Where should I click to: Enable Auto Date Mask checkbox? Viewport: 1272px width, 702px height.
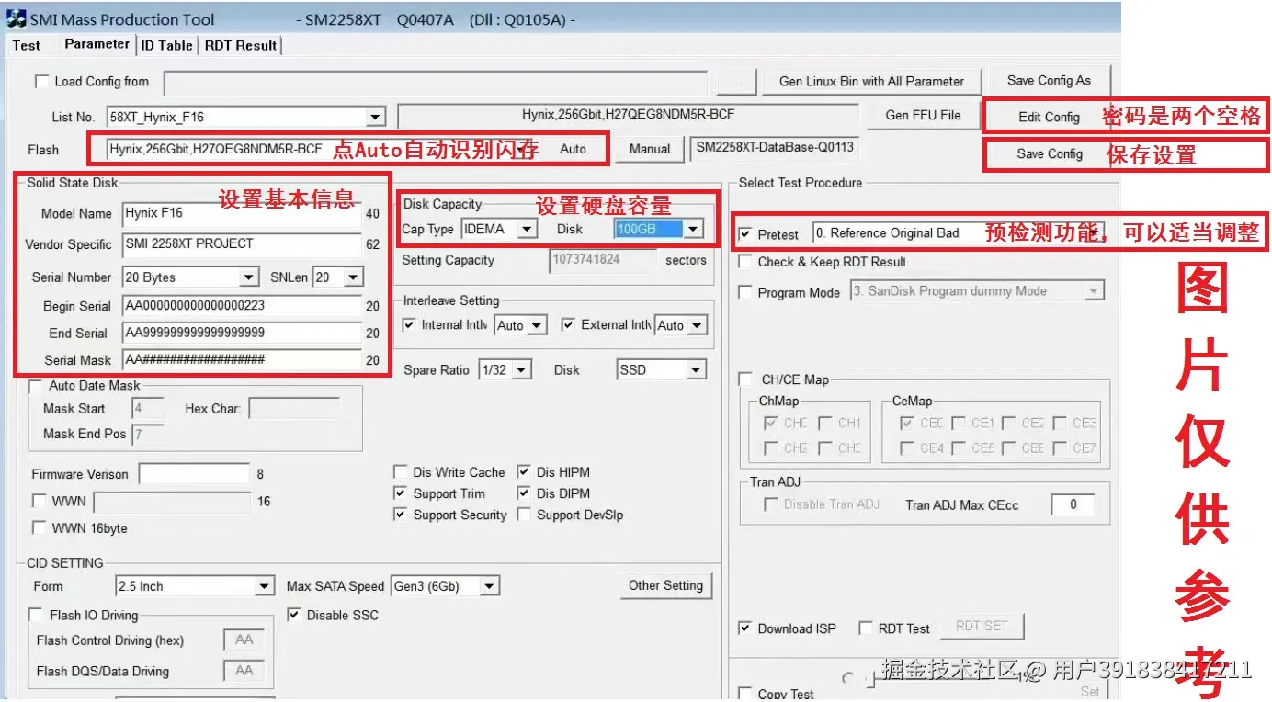coord(36,386)
